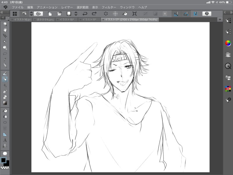Open フィルター menu
Viewport: 233px width, 175px height.
click(x=109, y=7)
